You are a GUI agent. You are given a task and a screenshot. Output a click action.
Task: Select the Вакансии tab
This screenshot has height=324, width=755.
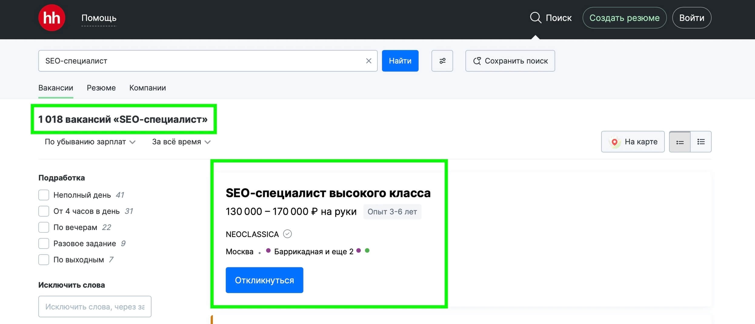(x=56, y=88)
